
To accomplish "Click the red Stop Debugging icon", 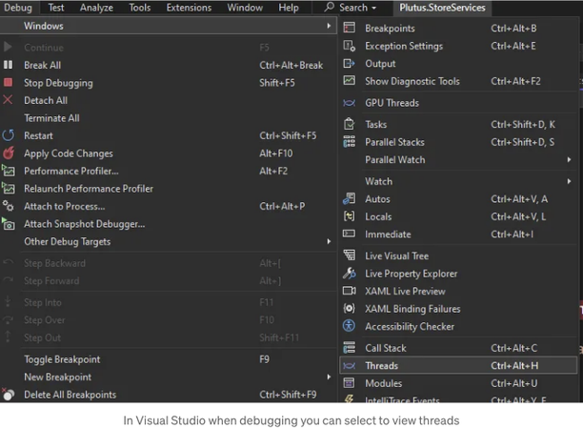I will point(8,82).
